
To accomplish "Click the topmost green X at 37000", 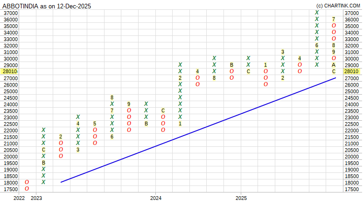I will point(317,13).
